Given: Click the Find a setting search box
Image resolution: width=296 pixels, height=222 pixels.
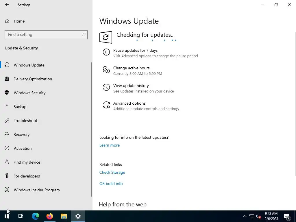Looking at the screenshot, I should tap(46, 35).
